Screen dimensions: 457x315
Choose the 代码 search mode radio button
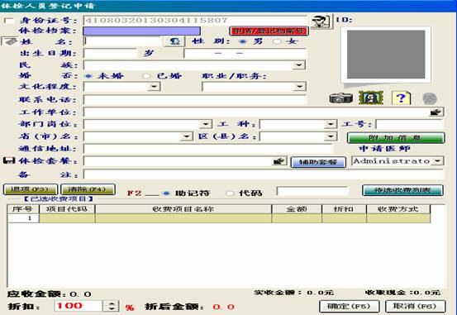230,193
